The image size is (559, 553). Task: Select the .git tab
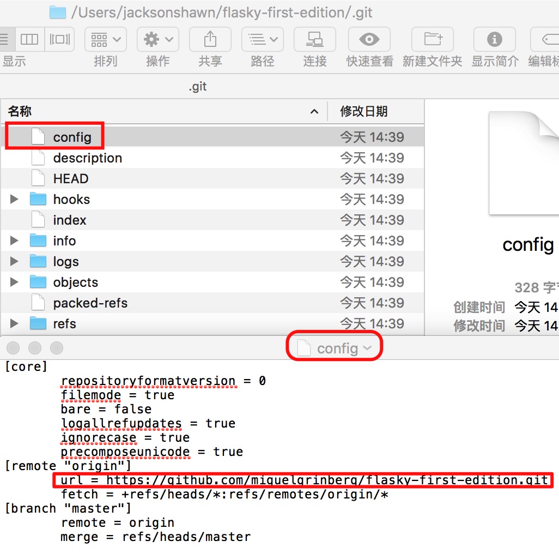(198, 87)
